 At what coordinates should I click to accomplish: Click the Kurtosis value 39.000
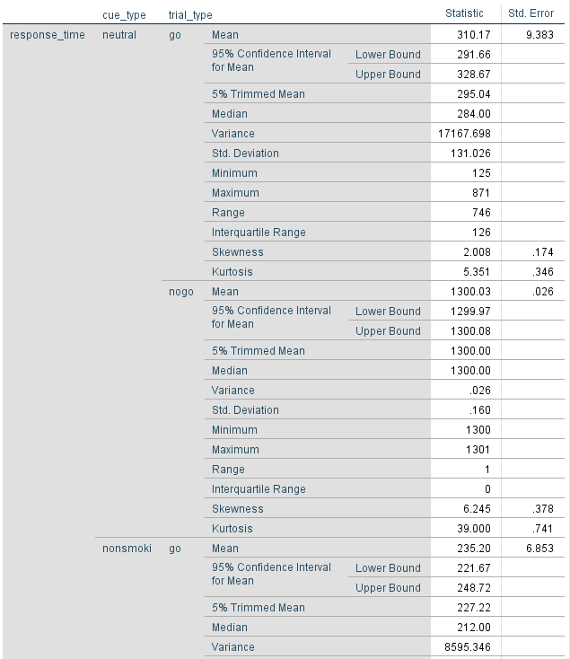[x=474, y=529]
